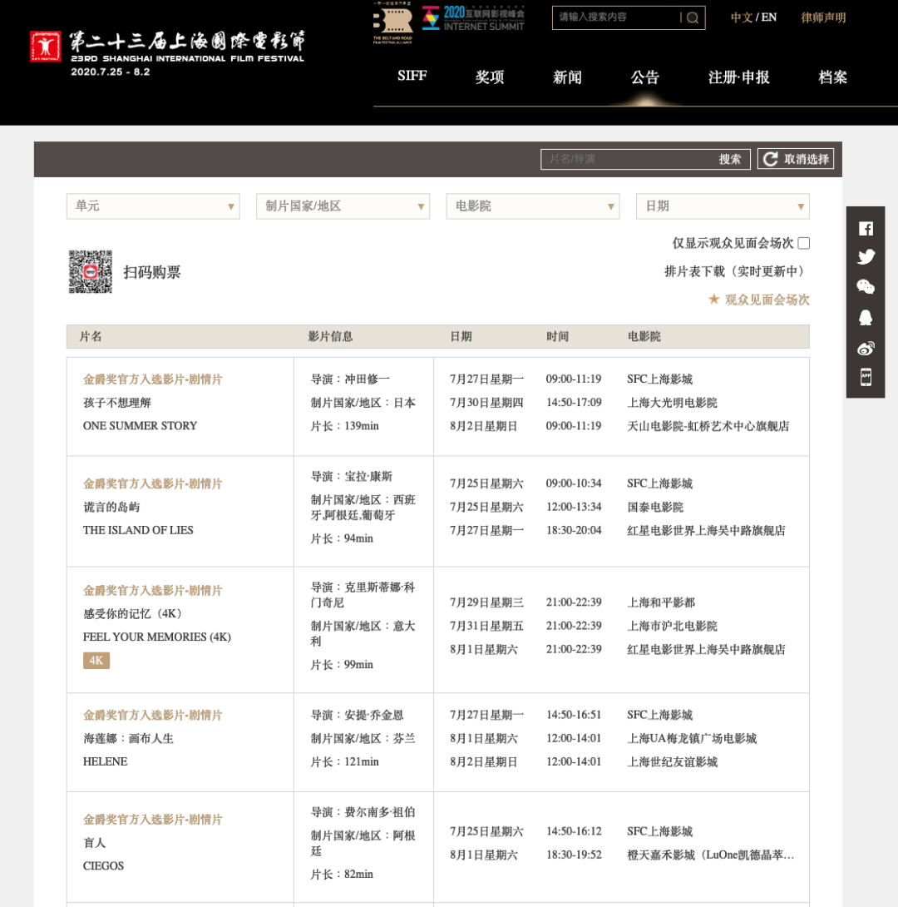
Task: Click star icon beside 观众见面会场次
Action: 713,299
